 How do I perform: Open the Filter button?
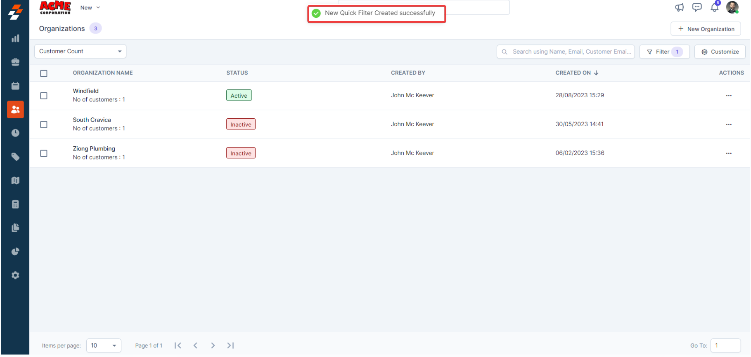664,52
